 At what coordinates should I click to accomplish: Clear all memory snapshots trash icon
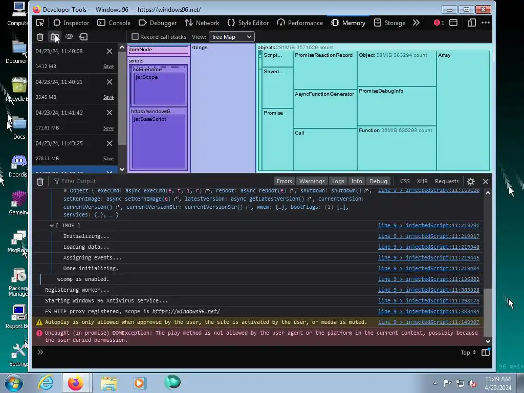[40, 37]
